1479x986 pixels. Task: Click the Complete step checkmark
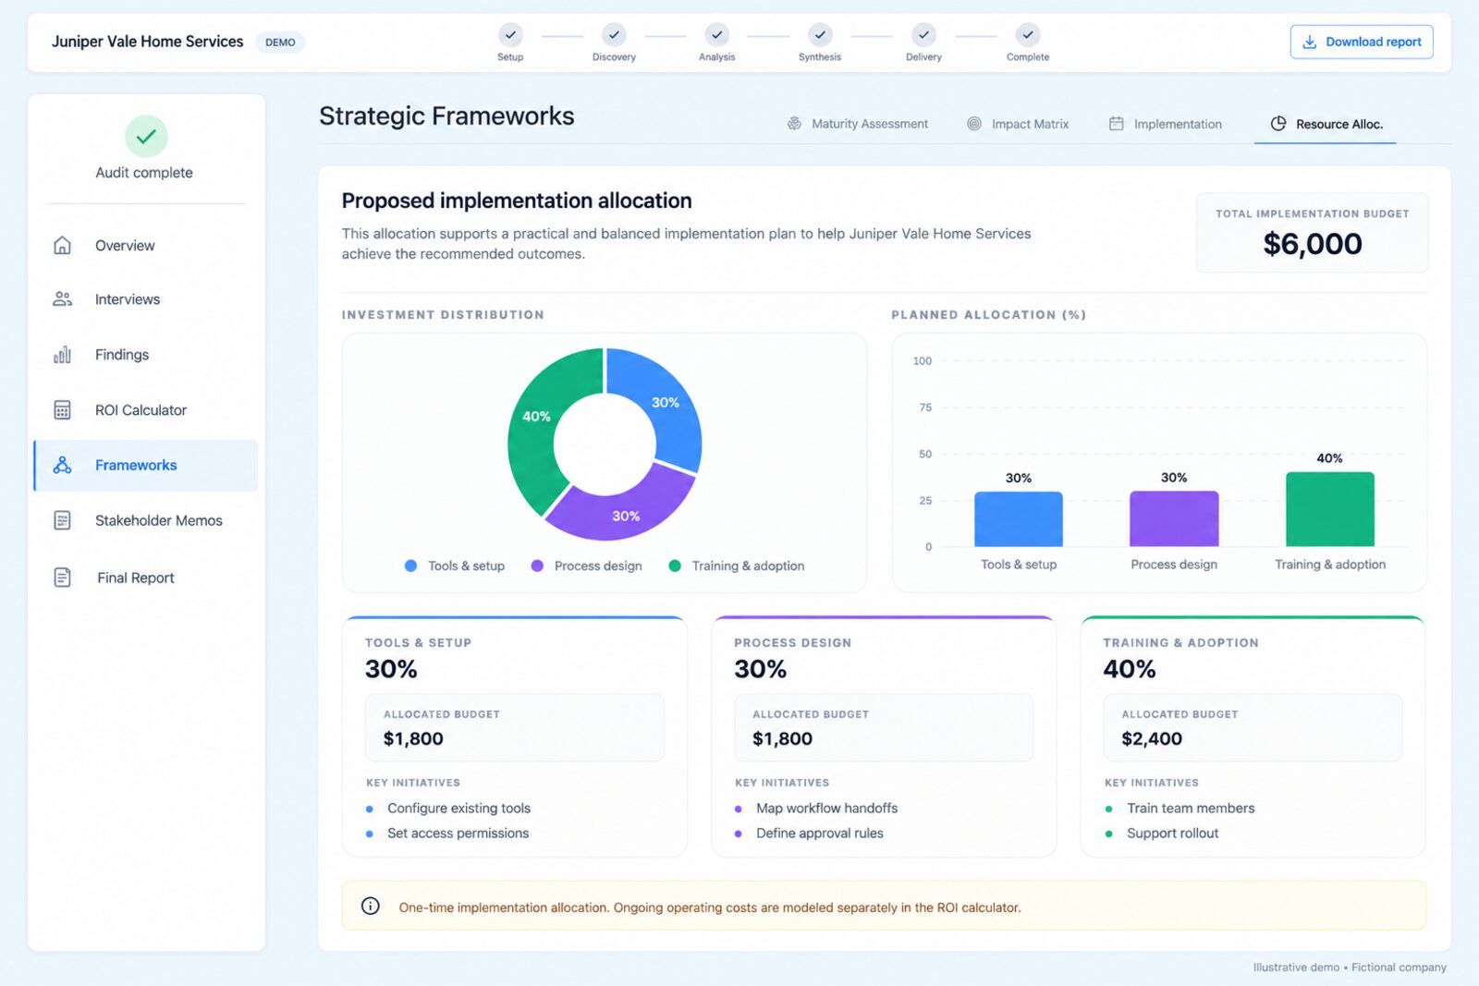click(x=1028, y=35)
